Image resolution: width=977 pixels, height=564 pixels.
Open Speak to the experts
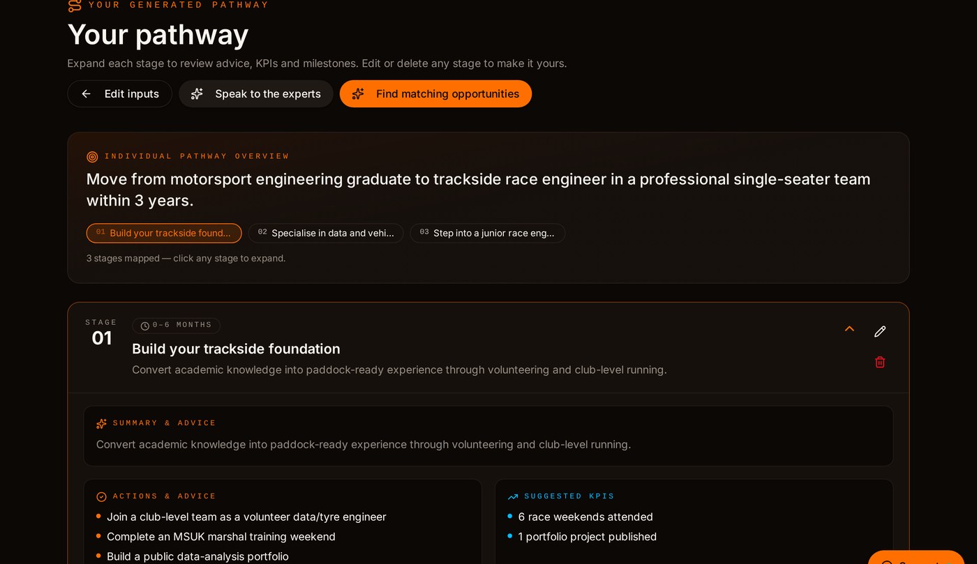[x=255, y=93]
